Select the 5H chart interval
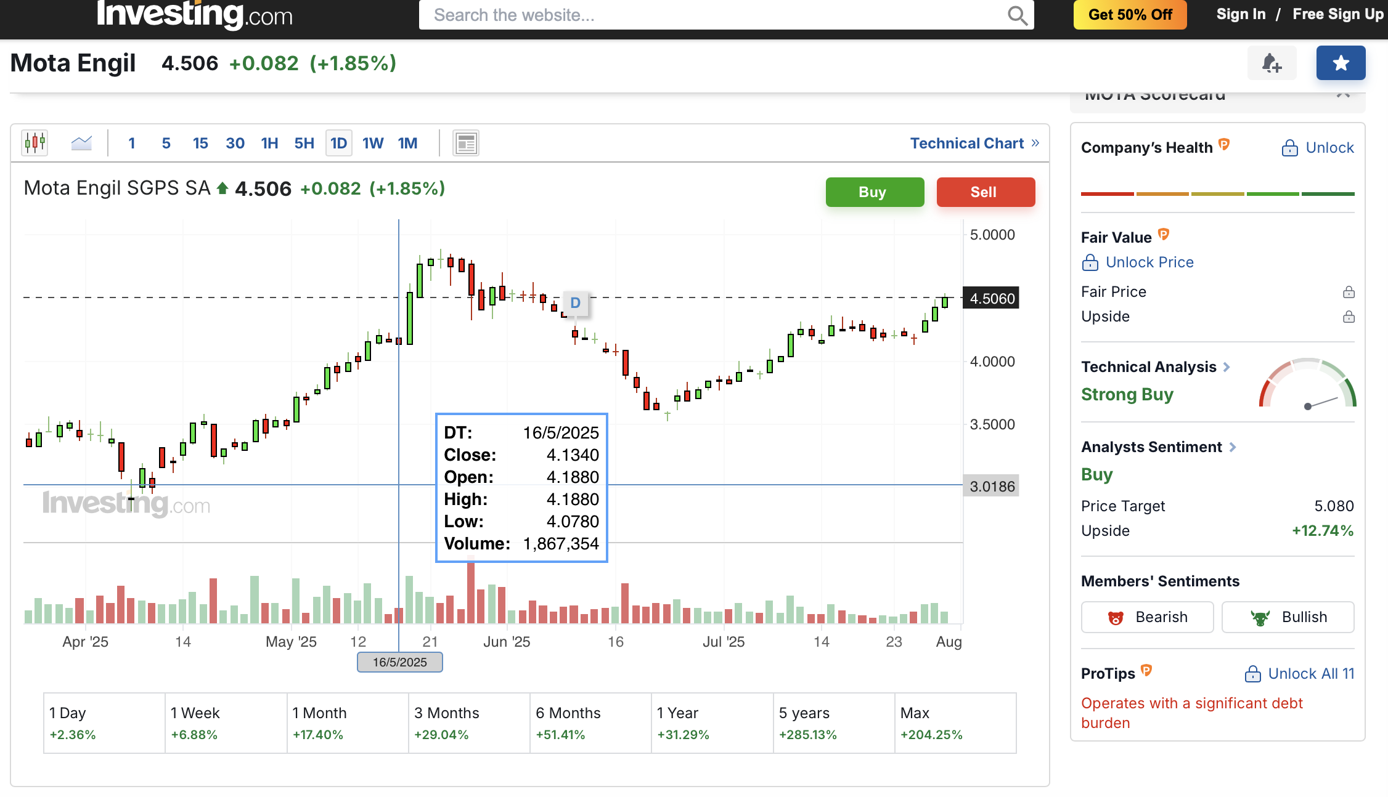The width and height of the screenshot is (1388, 797). pyautogui.click(x=304, y=144)
